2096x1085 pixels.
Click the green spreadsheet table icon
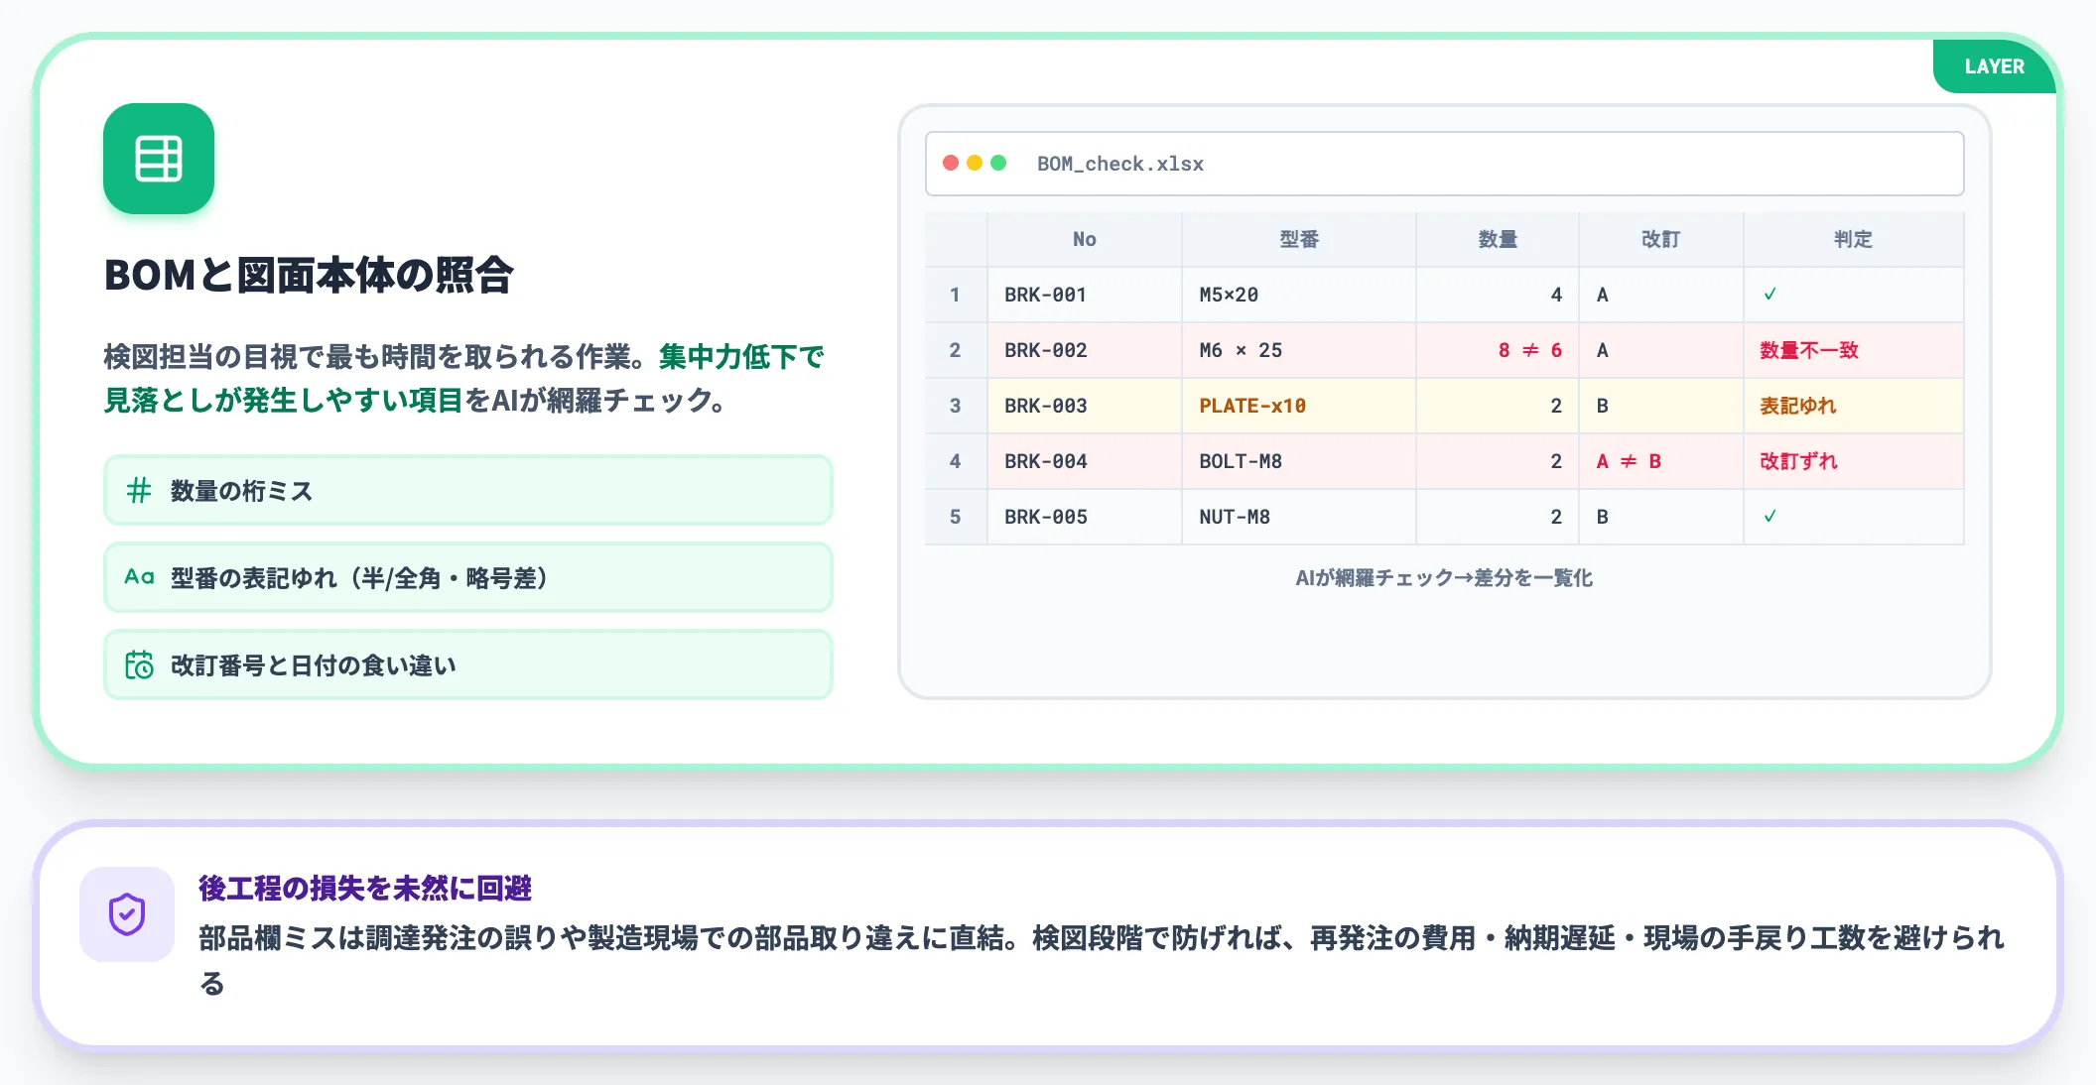(x=159, y=159)
